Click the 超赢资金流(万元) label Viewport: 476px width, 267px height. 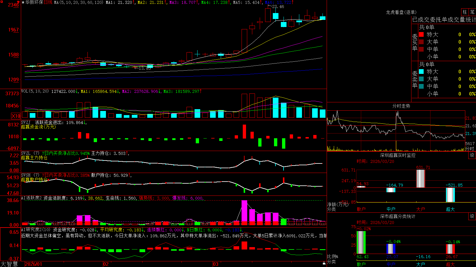(x=38, y=127)
